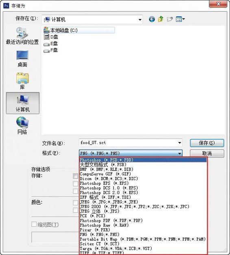Choose Portable Bit Map format
230x255 pixels.
coord(143,239)
